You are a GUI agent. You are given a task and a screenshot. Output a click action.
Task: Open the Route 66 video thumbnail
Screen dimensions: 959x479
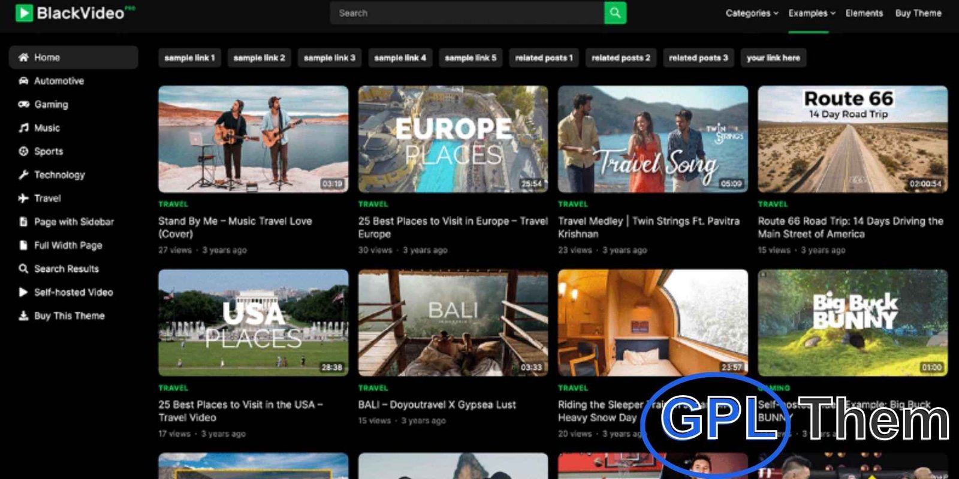pyautogui.click(x=852, y=139)
